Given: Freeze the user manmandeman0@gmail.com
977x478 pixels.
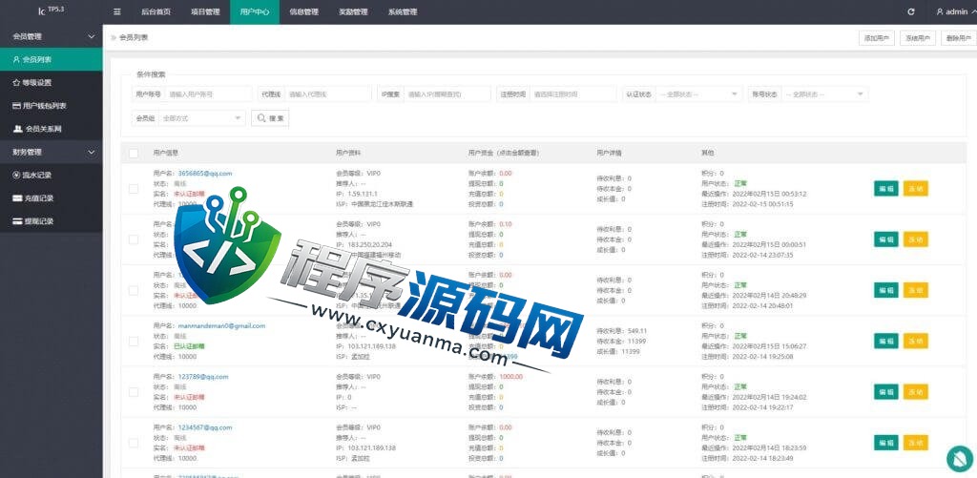Looking at the screenshot, I should tap(915, 341).
